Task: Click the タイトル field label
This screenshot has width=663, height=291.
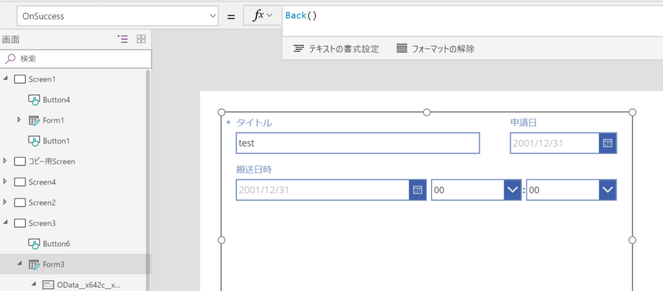Action: 254,123
